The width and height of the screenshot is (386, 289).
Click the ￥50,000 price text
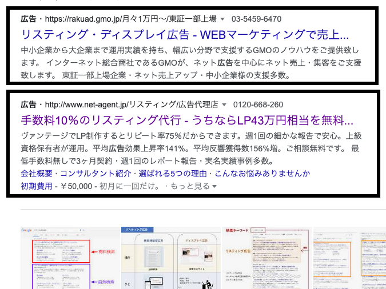(x=76, y=186)
